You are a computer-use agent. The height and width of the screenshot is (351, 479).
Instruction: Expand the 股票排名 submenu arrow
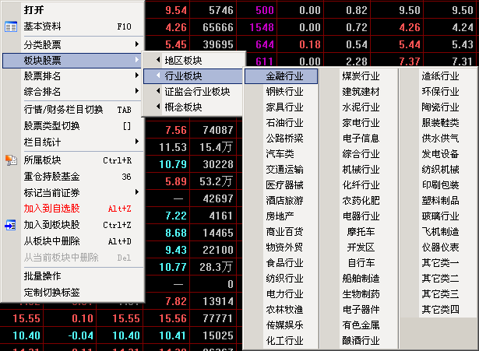coord(137,75)
